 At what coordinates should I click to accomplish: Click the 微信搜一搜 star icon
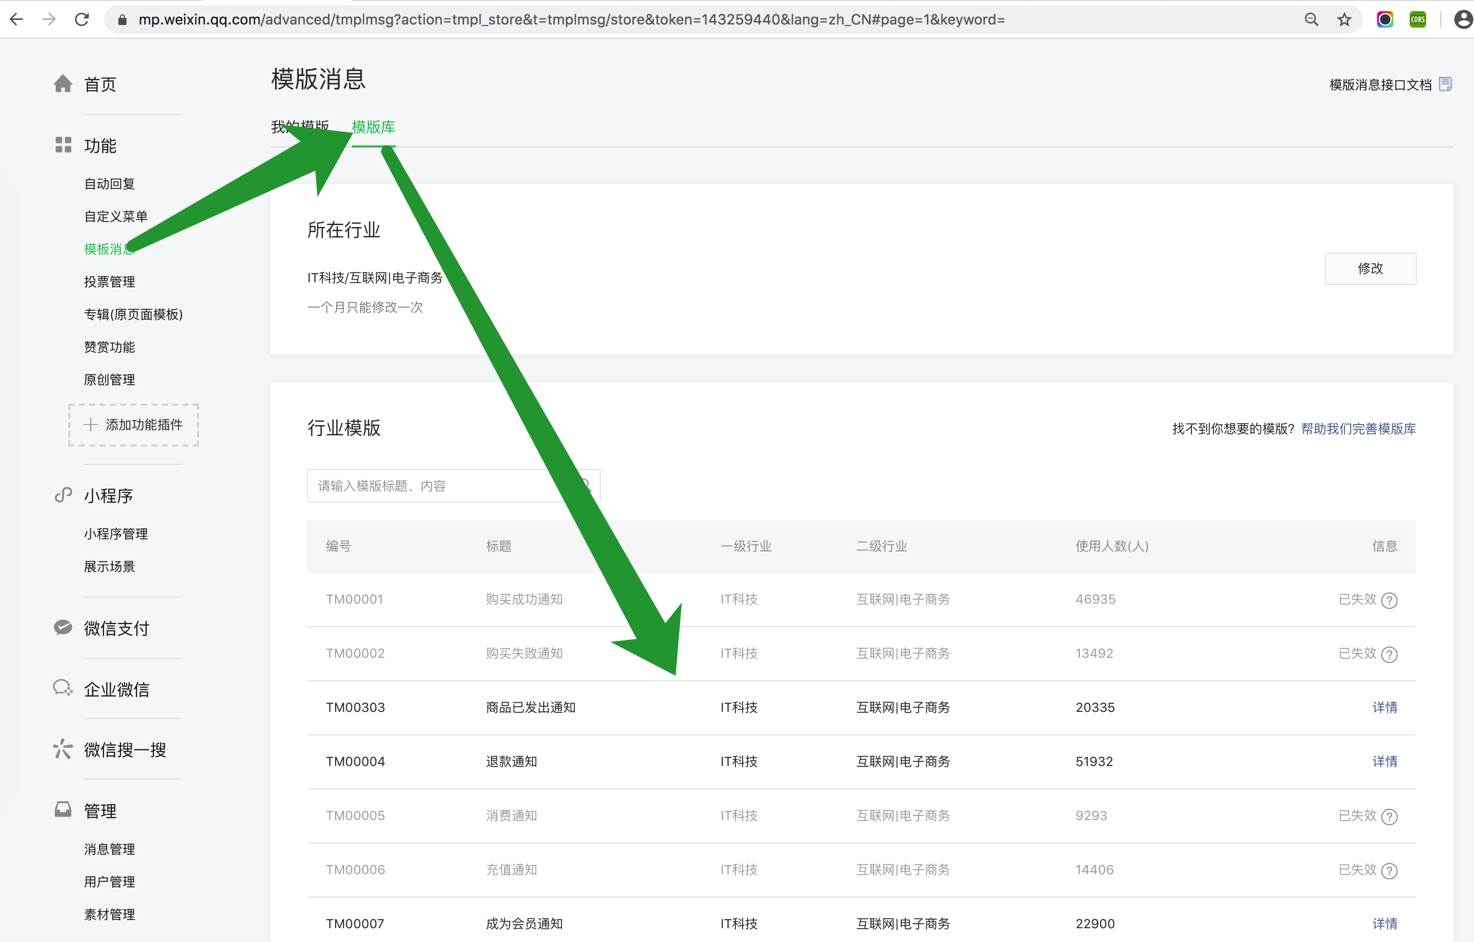pyautogui.click(x=63, y=749)
